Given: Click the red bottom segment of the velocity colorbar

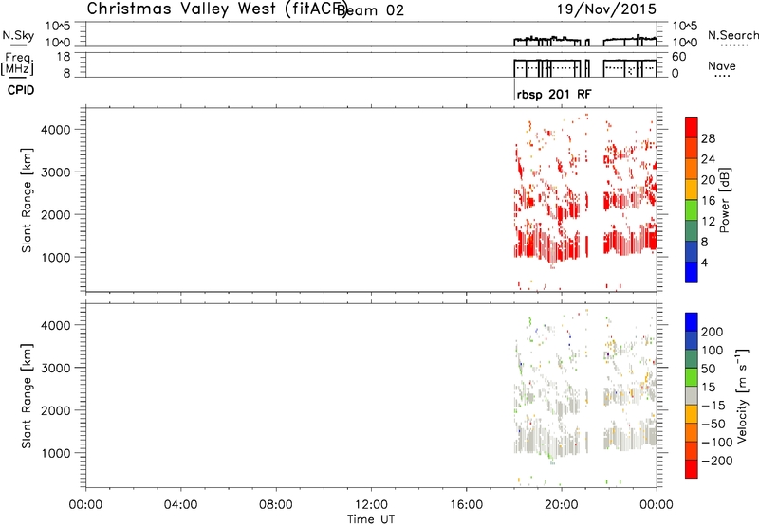Looking at the screenshot, I should 692,469.
